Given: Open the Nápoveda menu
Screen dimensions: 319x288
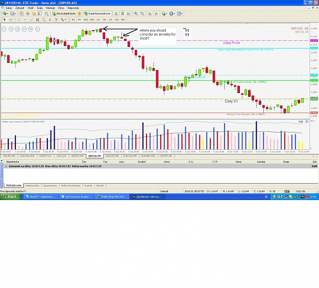Looking at the screenshot, I should click(x=73, y=8).
